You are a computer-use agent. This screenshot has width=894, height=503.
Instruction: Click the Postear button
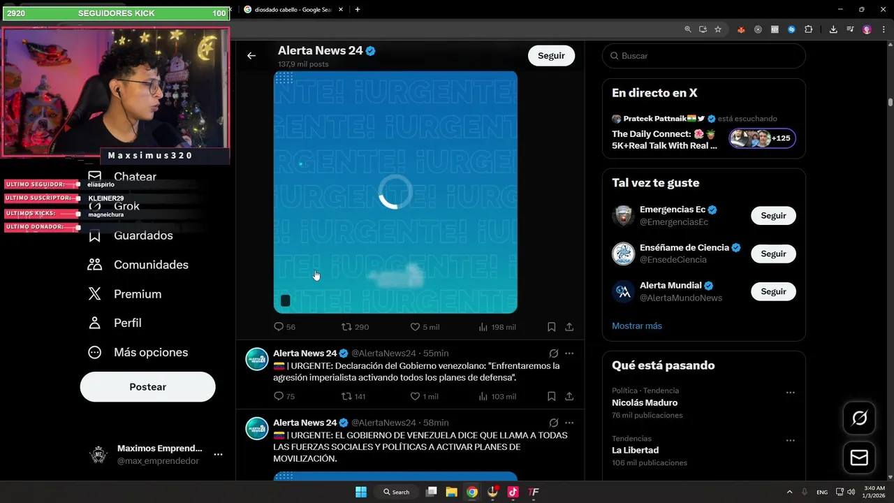[147, 387]
